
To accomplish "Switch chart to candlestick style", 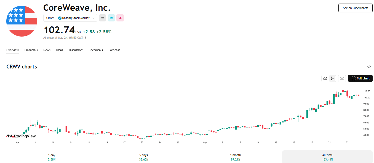I will click(x=332, y=78).
